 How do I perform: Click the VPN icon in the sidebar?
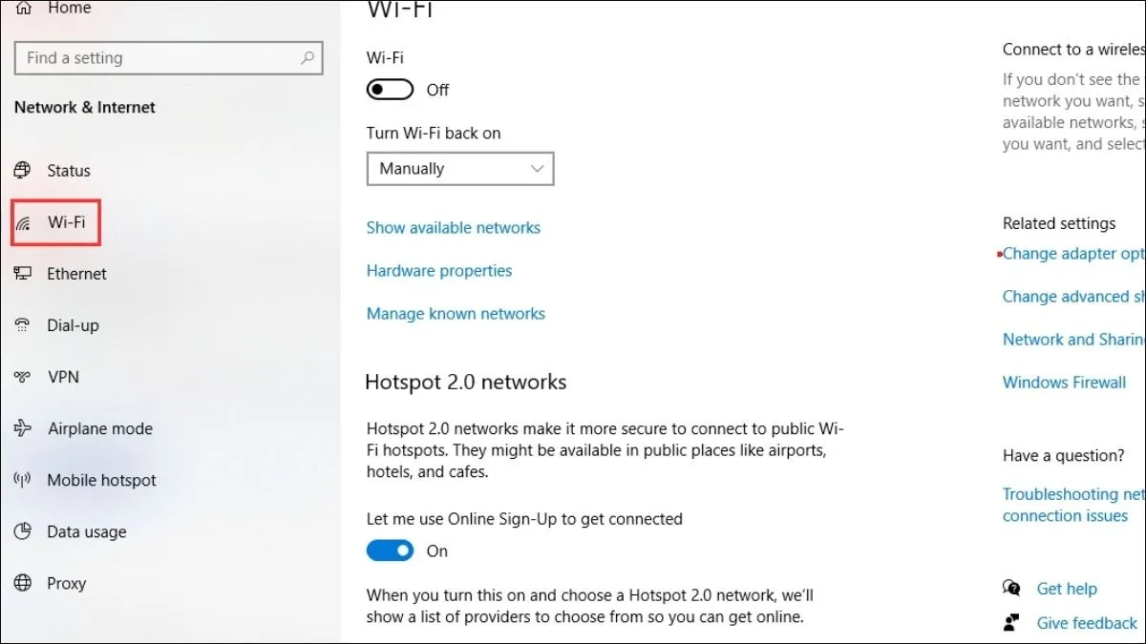[23, 376]
